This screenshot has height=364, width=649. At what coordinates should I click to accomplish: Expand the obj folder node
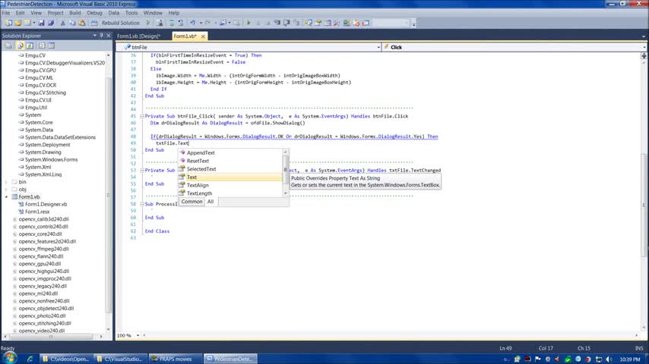(x=6, y=190)
